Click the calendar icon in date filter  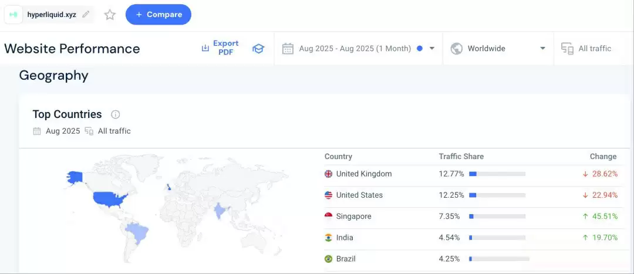tap(288, 49)
